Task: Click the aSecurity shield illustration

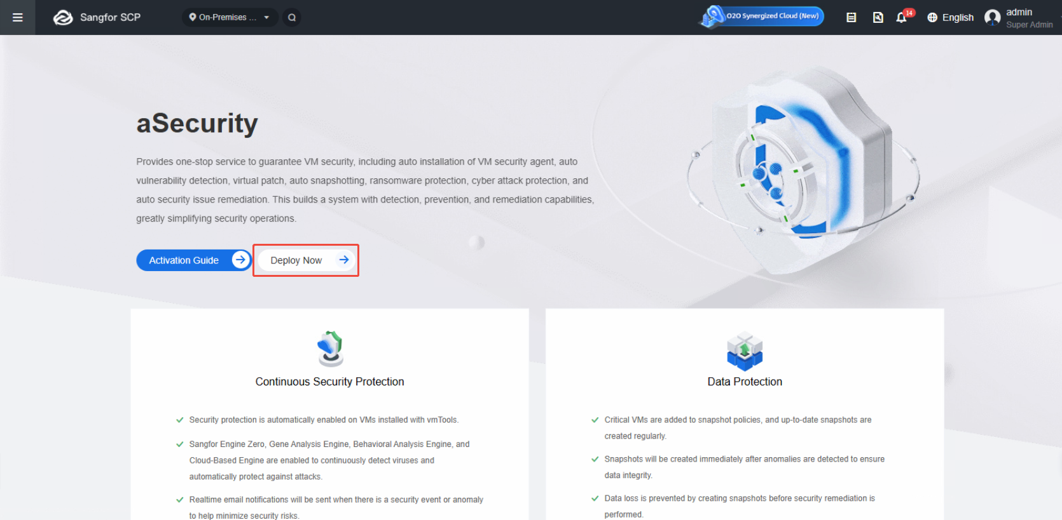Action: point(804,170)
